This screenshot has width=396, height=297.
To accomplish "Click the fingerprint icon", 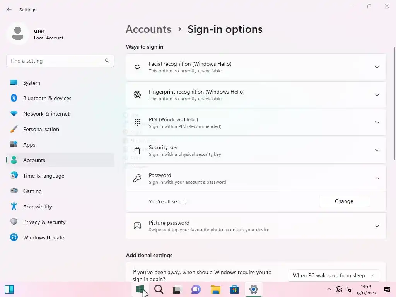I will tap(137, 95).
